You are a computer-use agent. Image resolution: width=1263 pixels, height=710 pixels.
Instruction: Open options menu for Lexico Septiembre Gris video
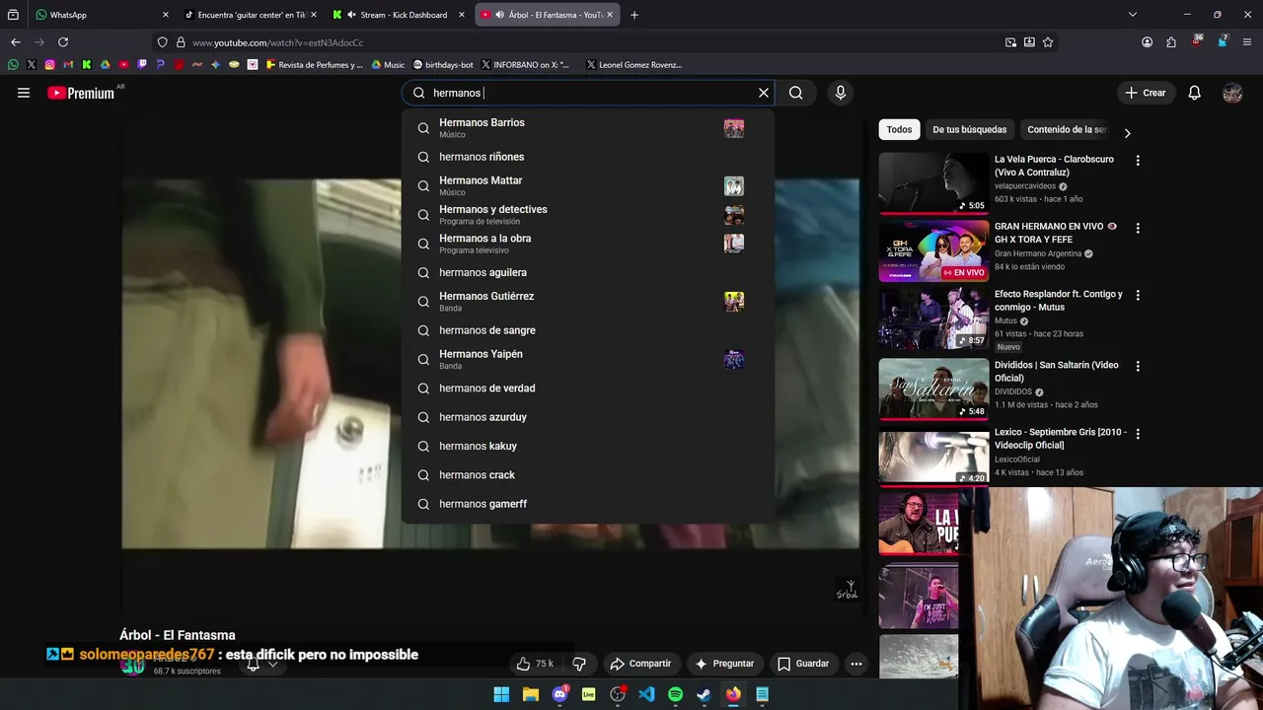pos(1138,433)
